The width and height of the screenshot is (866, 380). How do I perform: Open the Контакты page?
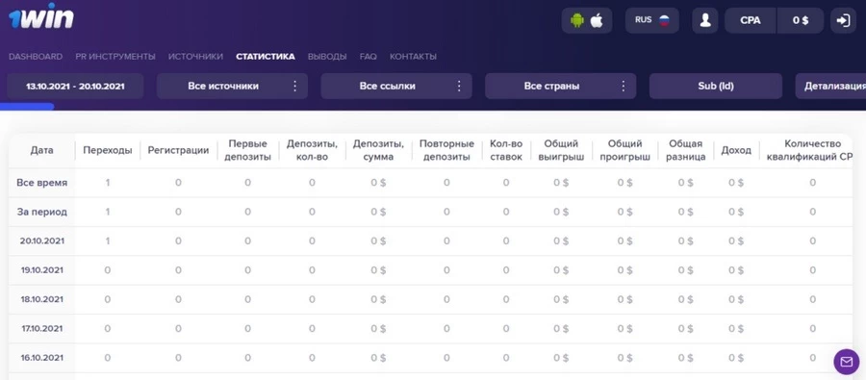(413, 57)
